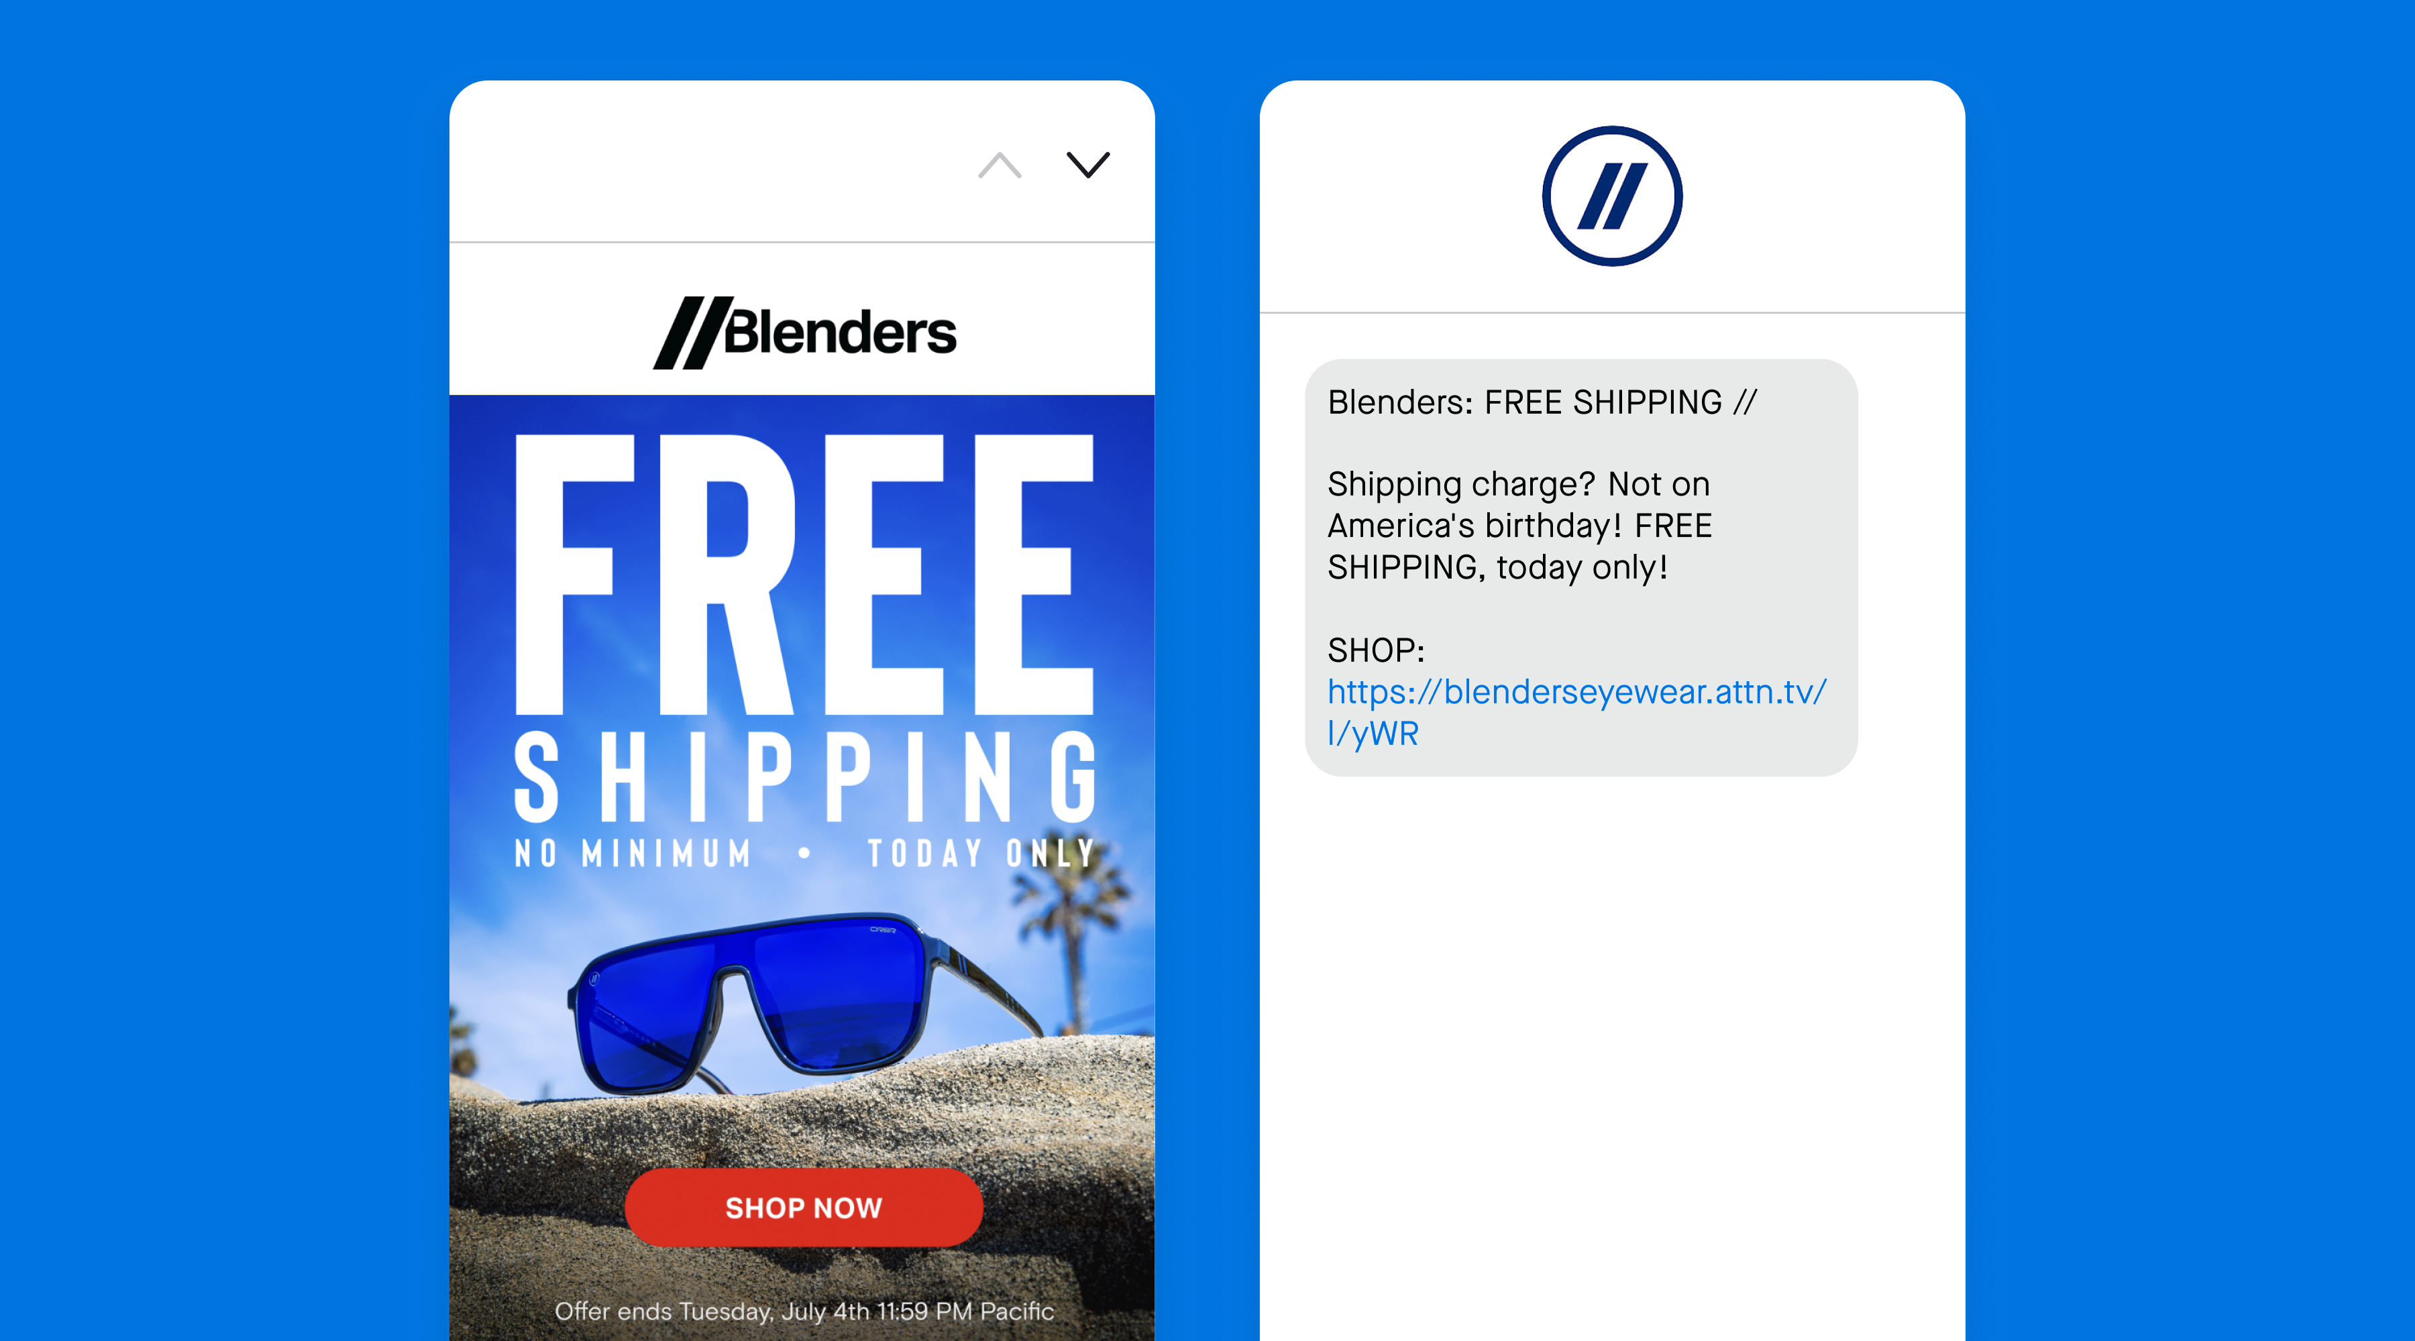Click the SHIPPING headline text

point(805,777)
